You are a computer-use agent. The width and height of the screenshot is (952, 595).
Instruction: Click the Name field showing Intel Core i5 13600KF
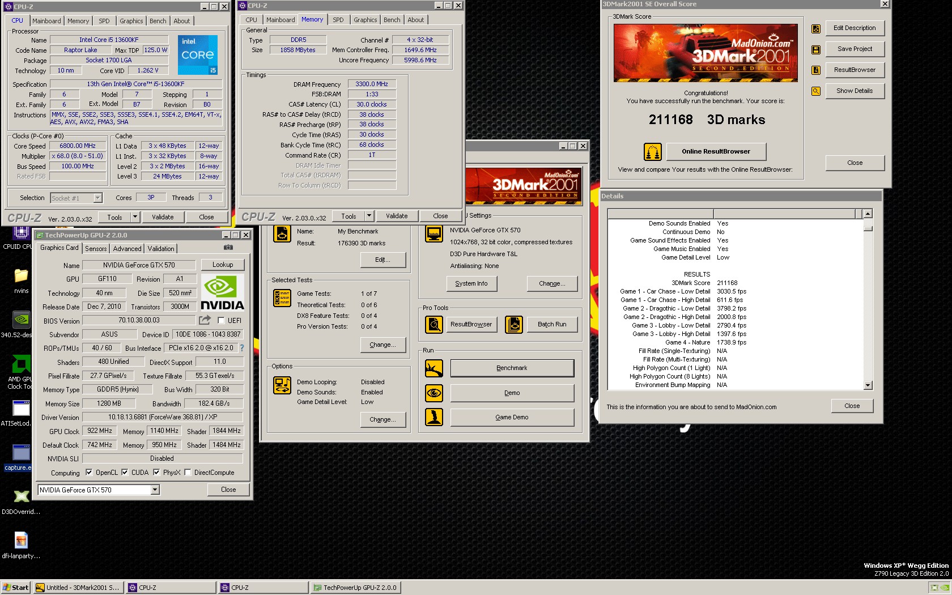(109, 40)
